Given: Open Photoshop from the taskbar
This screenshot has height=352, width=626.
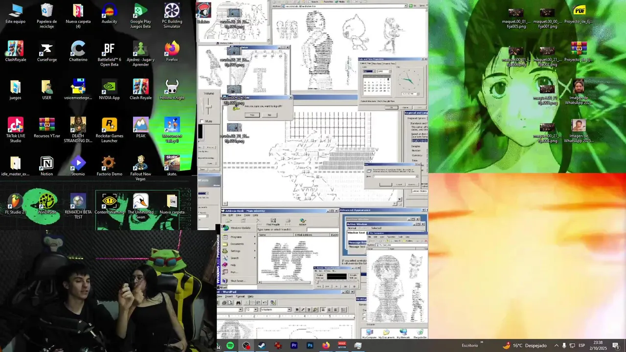Looking at the screenshot, I should coord(310,346).
